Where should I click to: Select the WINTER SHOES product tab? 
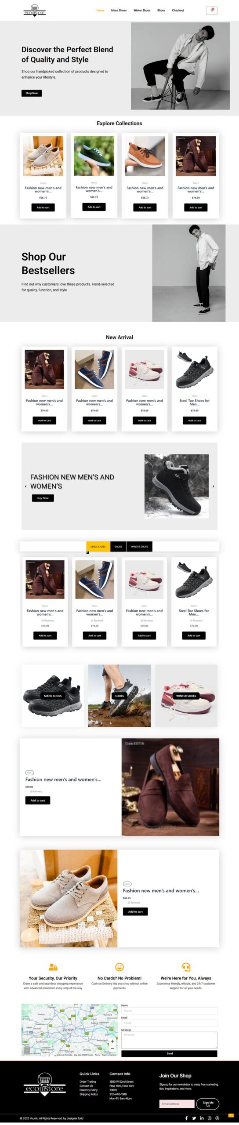(x=140, y=547)
